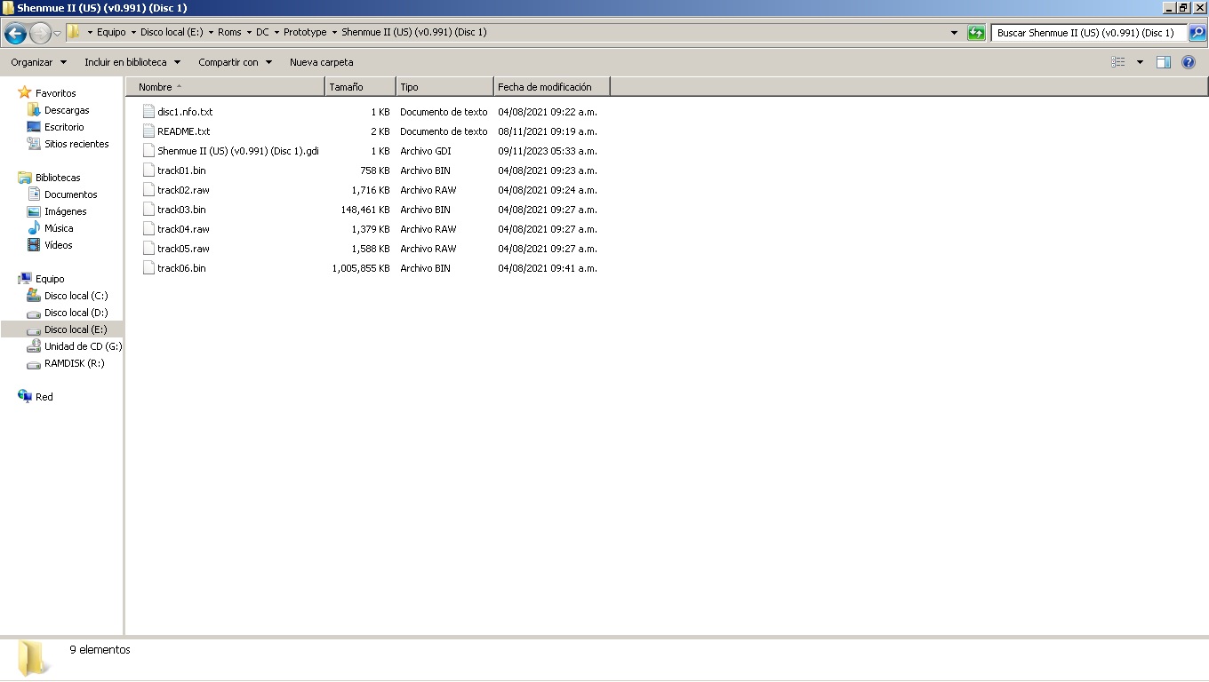Click Bibliotecas icon in sidebar
The image size is (1209, 682).
tap(25, 178)
